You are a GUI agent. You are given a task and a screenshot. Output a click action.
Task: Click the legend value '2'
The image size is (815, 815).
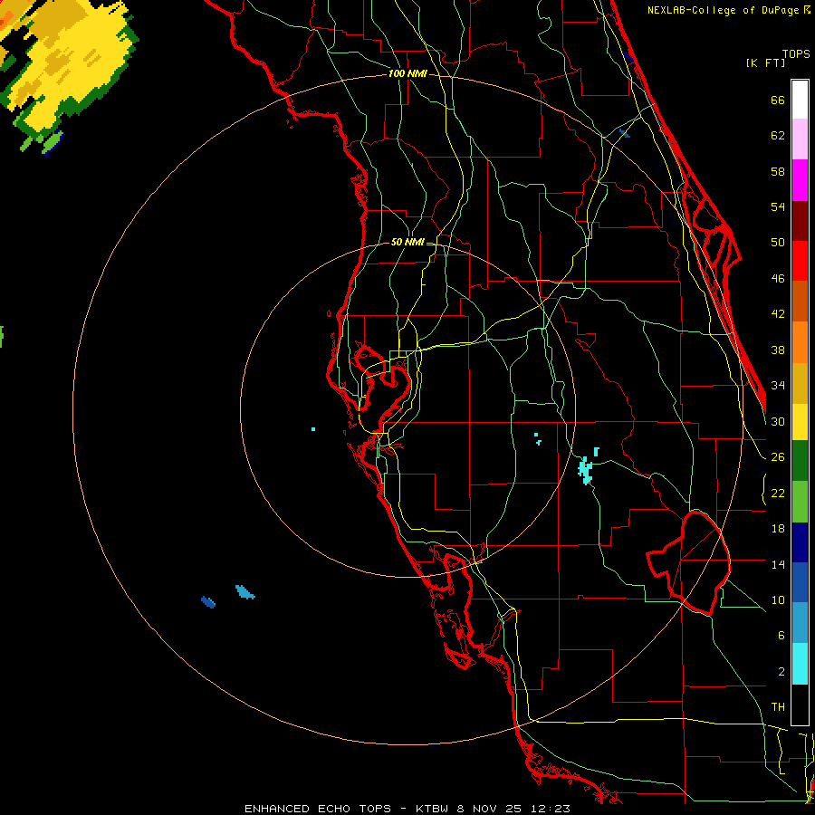pyautogui.click(x=781, y=672)
